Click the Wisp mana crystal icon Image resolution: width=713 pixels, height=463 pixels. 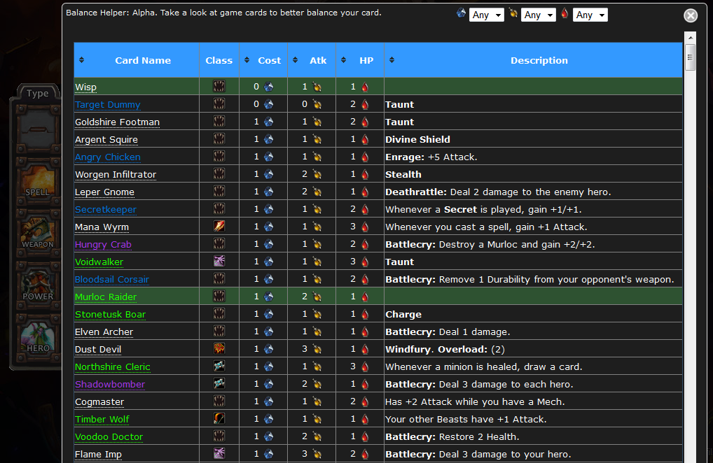pyautogui.click(x=269, y=87)
